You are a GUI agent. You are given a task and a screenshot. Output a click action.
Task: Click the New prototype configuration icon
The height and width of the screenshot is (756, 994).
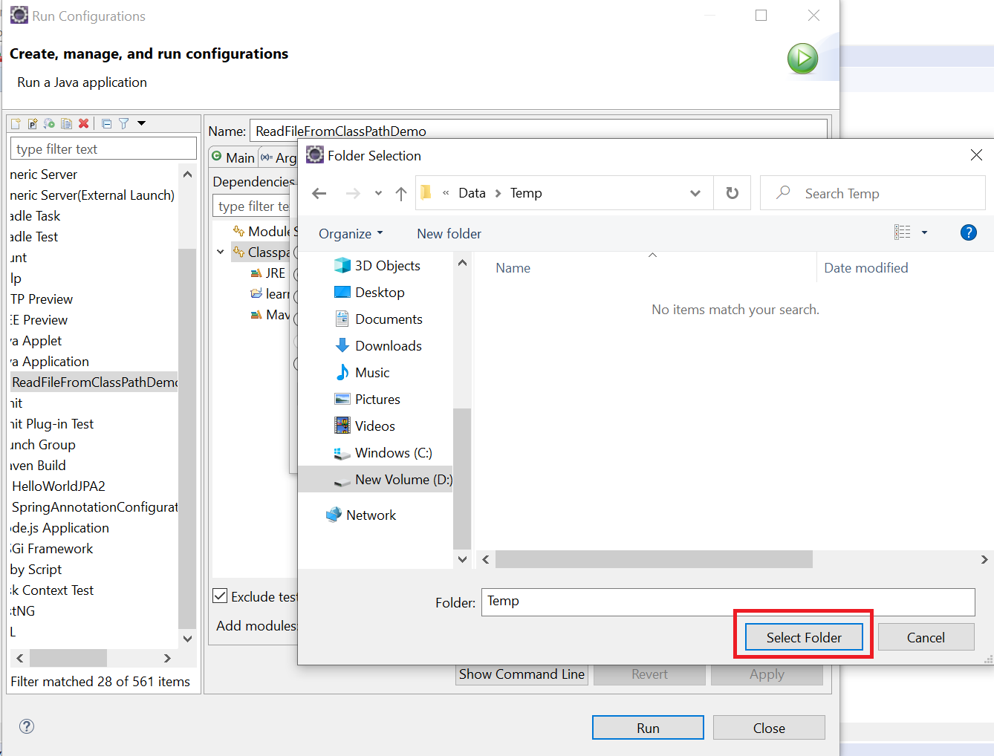tap(33, 124)
